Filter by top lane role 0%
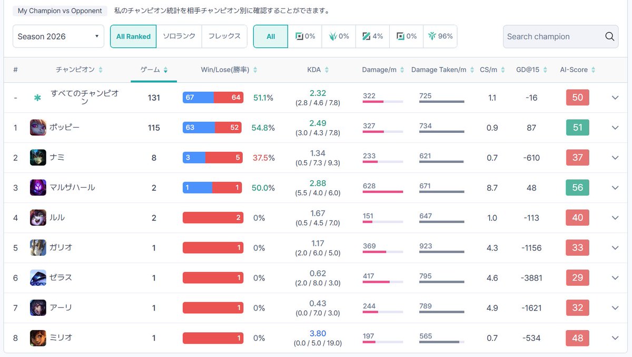Screen dimensions: 632x357 pyautogui.click(x=305, y=36)
